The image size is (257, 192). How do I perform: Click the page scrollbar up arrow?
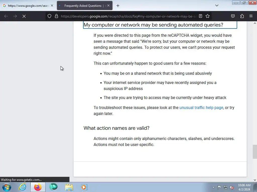(255, 23)
